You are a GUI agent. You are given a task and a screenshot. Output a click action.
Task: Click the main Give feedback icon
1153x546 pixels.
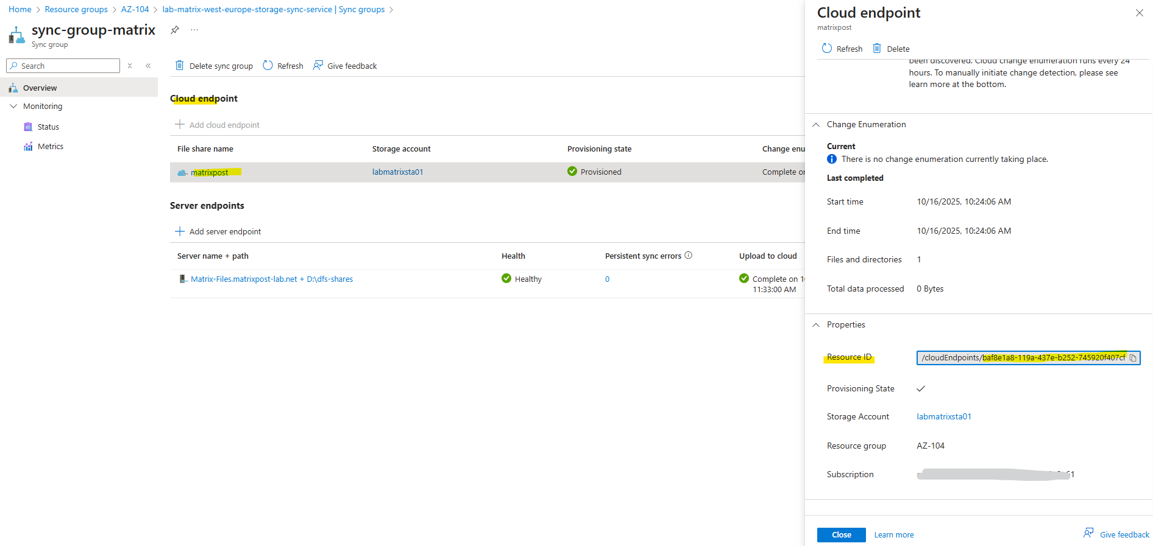318,65
